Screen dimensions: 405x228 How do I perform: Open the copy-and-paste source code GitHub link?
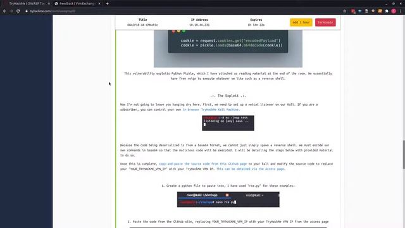(x=202, y=164)
